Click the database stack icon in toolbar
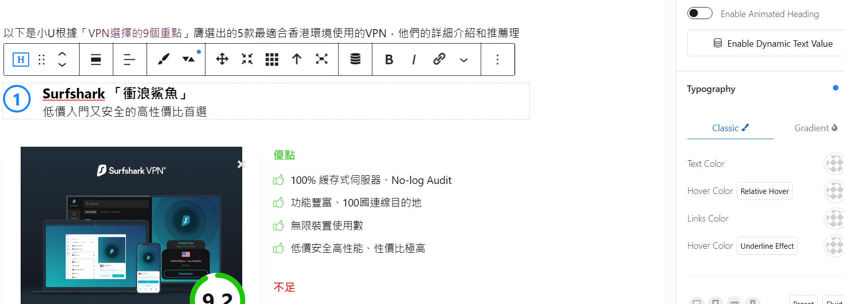 click(x=355, y=59)
